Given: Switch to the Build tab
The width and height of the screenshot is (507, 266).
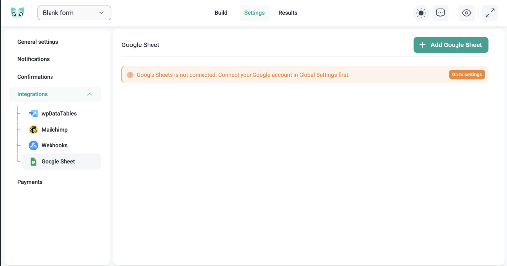Looking at the screenshot, I should coord(221,13).
